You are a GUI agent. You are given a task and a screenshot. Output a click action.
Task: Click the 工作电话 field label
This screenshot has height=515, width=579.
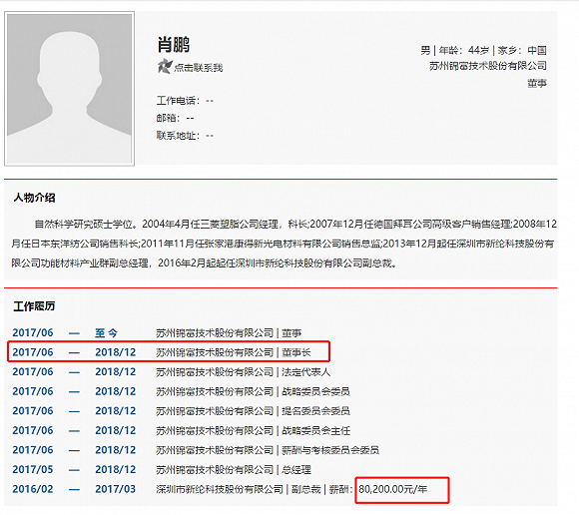[178, 101]
